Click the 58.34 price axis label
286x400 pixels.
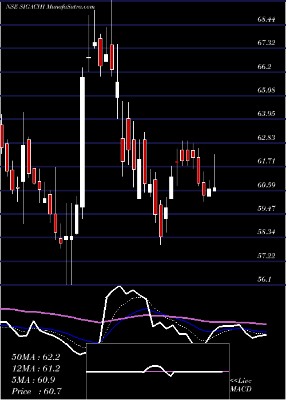[x=267, y=232]
